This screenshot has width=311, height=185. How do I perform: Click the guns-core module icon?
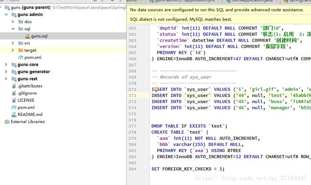(x=14, y=65)
